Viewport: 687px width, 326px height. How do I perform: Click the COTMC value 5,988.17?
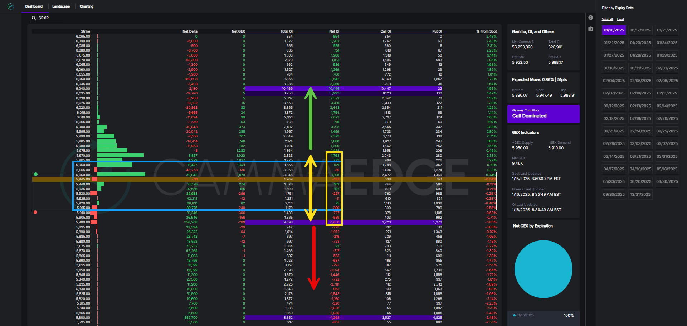click(x=556, y=63)
